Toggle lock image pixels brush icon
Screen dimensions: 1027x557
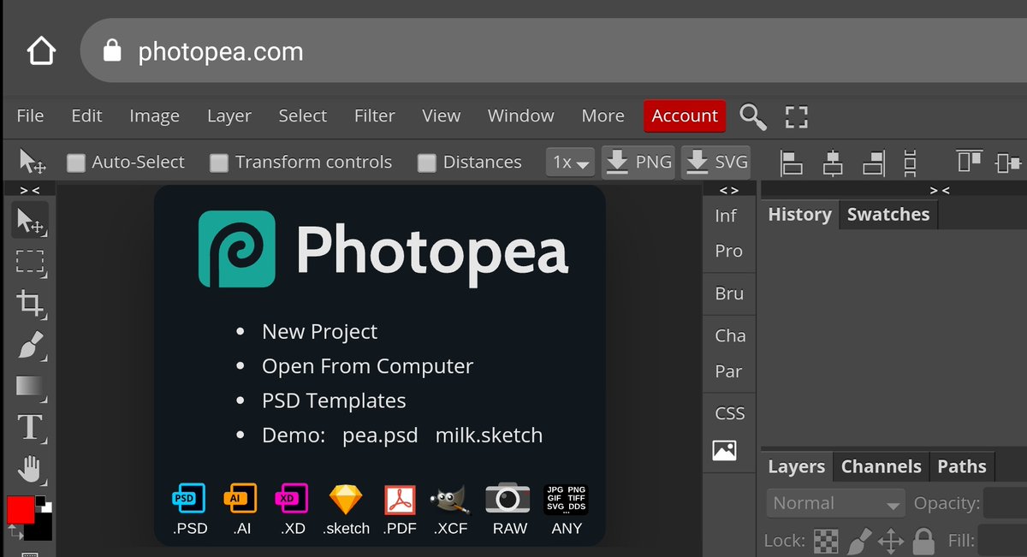point(858,541)
